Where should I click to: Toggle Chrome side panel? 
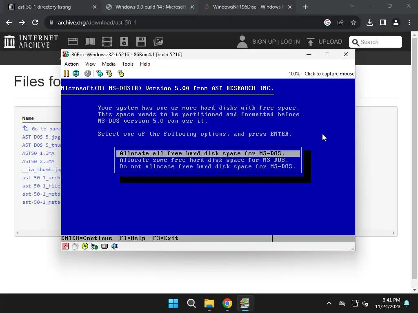coord(383,23)
